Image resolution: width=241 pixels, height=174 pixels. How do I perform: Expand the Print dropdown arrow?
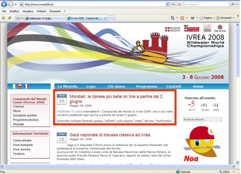197,18
